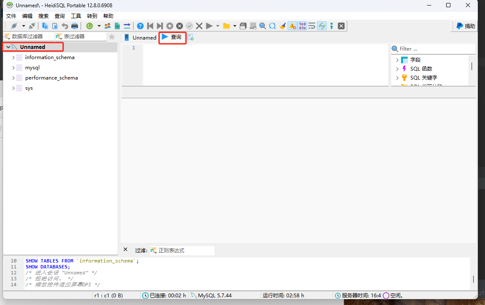Click the broom clear editor icon
485x305 pixels.
[x=282, y=26]
